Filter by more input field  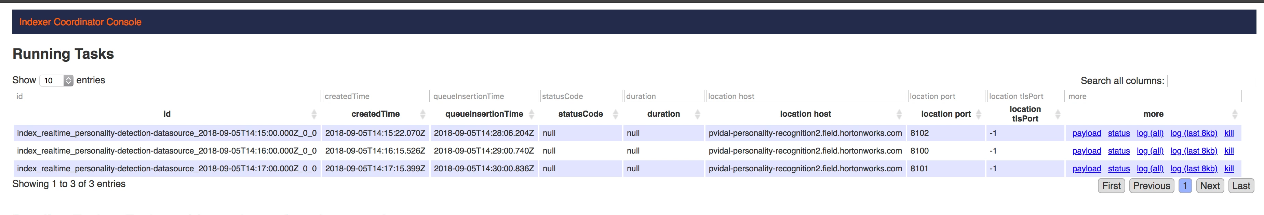click(1154, 96)
